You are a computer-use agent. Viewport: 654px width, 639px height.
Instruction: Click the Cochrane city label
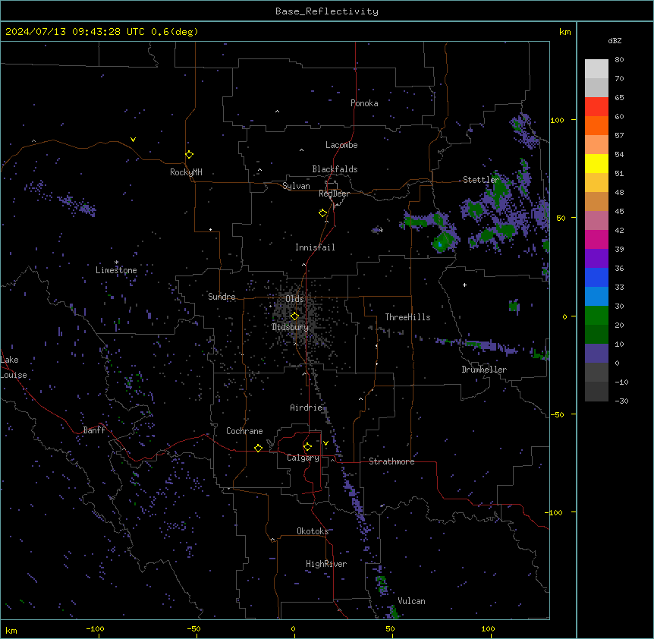[244, 431]
